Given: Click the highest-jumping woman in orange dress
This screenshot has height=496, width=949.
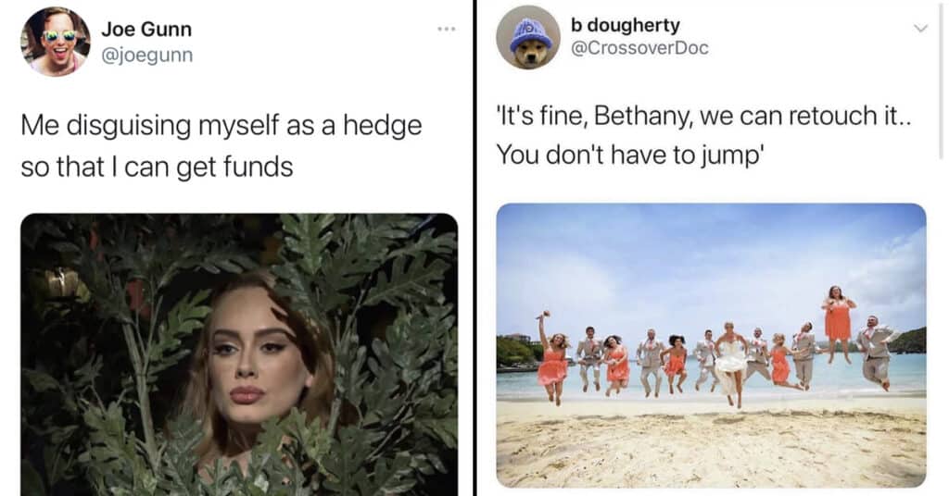Looking at the screenshot, I should click(838, 321).
